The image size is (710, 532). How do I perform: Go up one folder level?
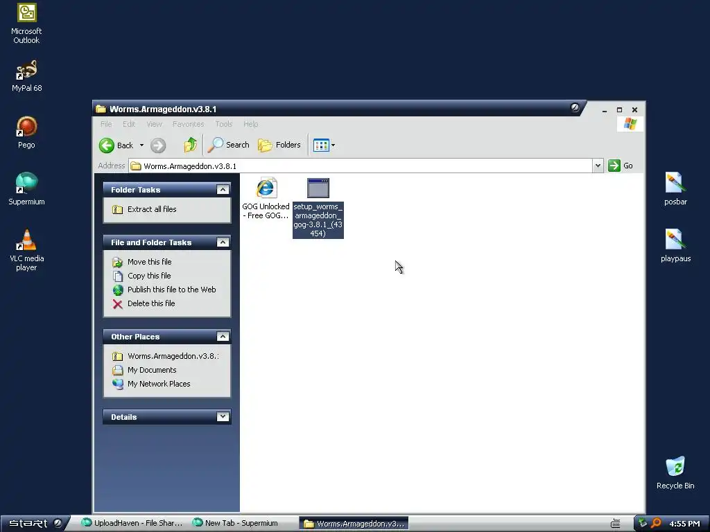click(x=191, y=145)
